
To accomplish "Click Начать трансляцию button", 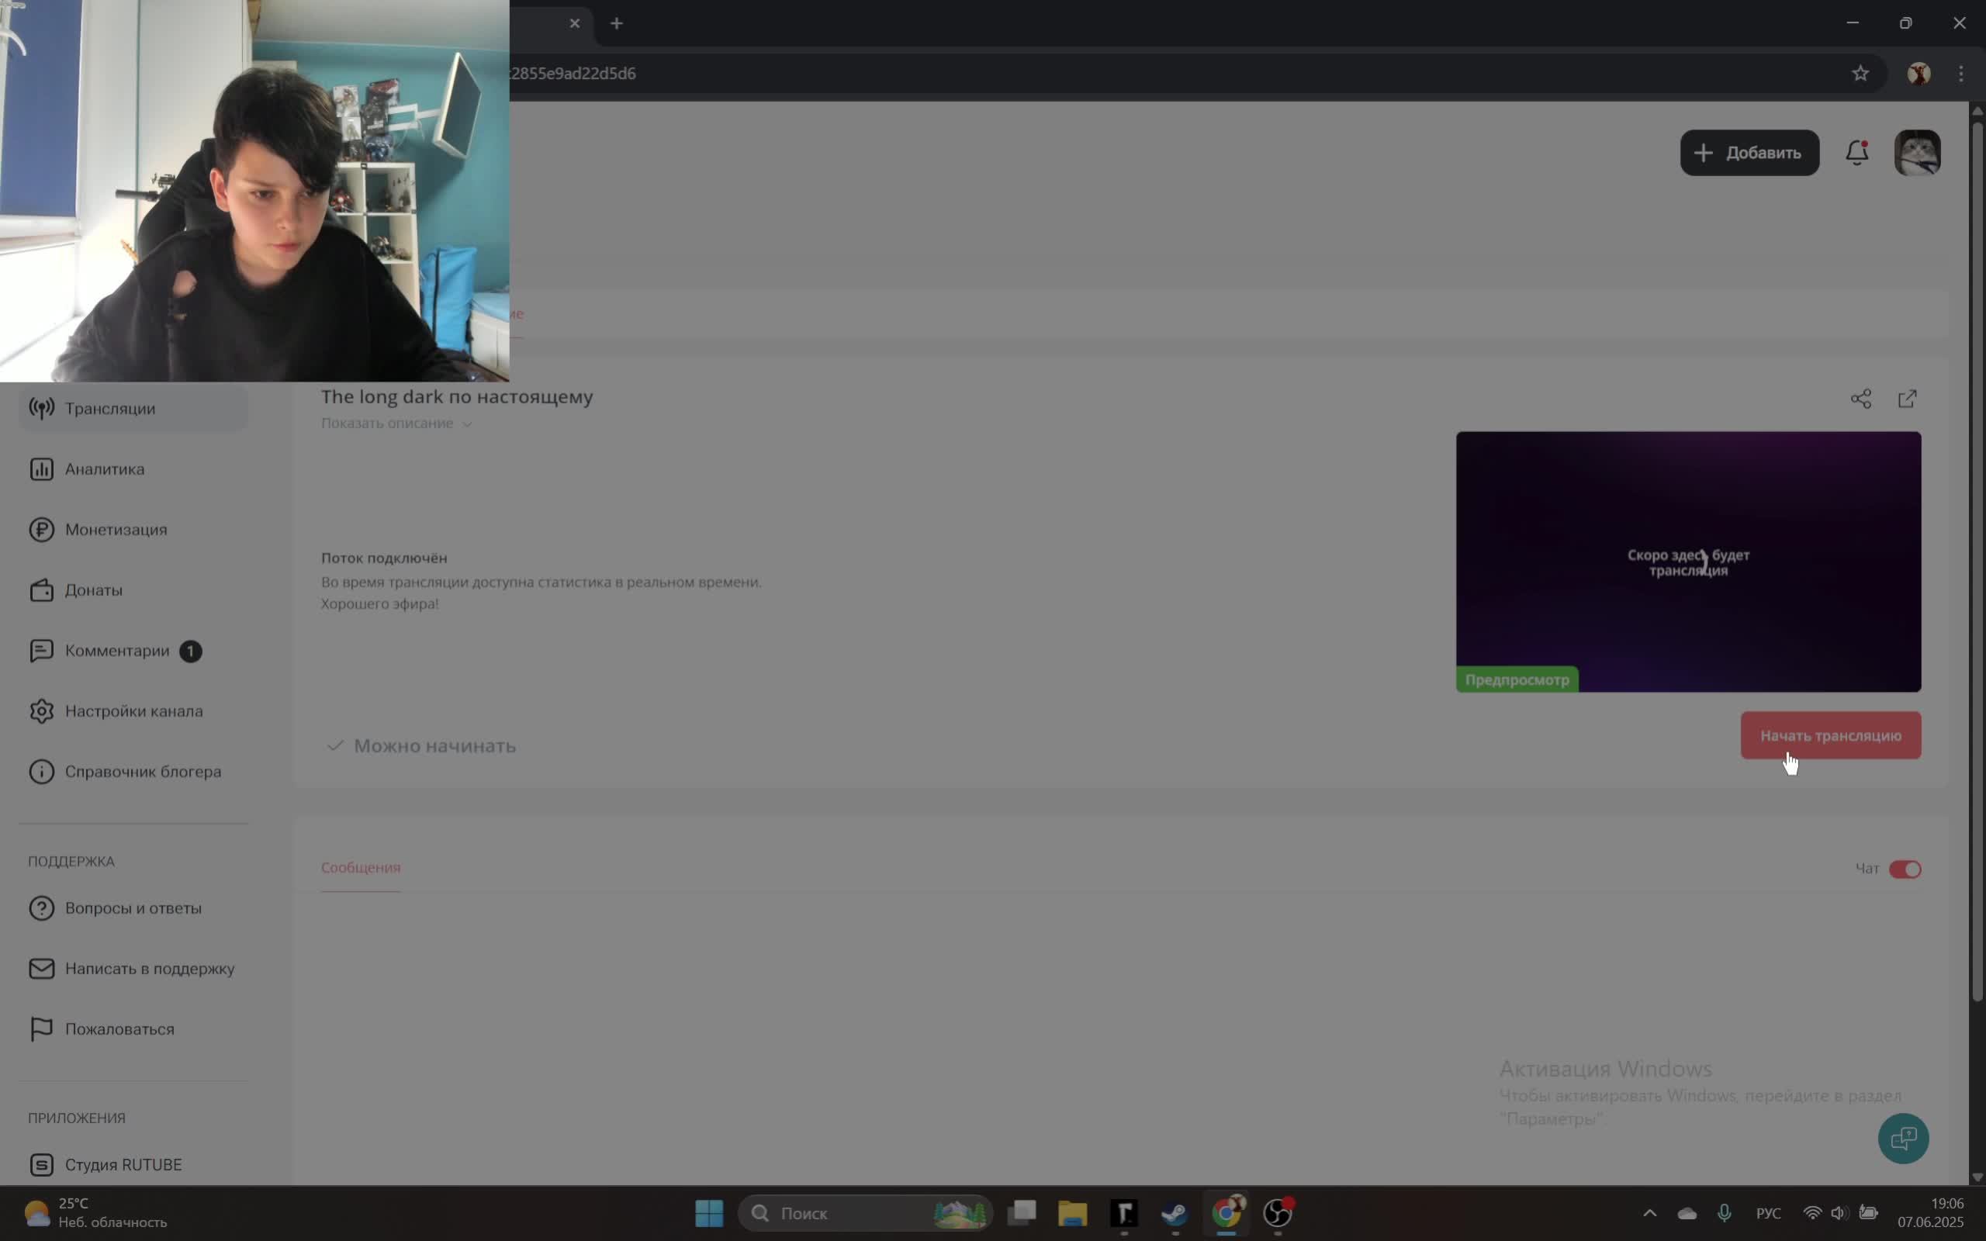I will (1830, 735).
